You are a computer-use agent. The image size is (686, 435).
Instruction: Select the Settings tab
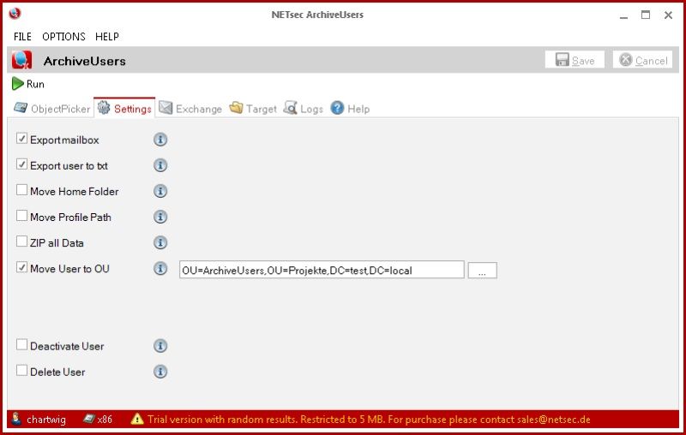[x=124, y=108]
